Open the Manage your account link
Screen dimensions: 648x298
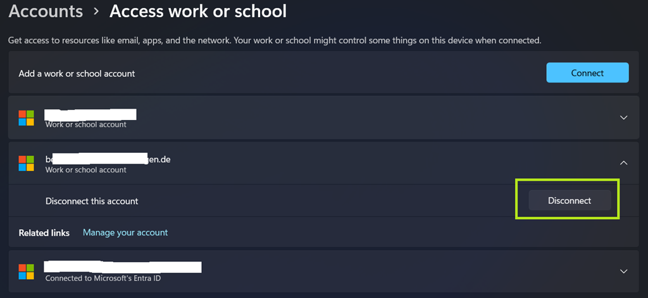125,232
